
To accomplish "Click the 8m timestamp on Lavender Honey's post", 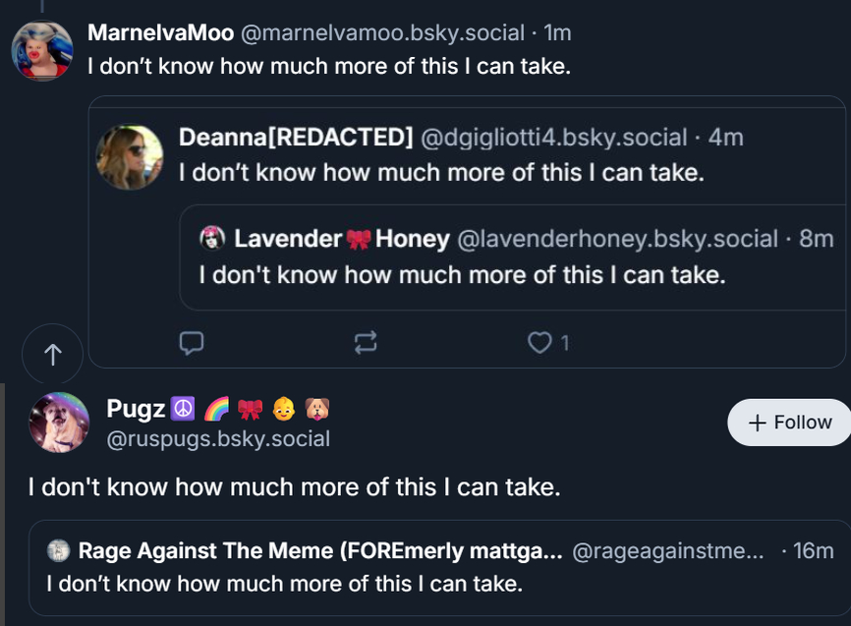I will click(x=816, y=238).
